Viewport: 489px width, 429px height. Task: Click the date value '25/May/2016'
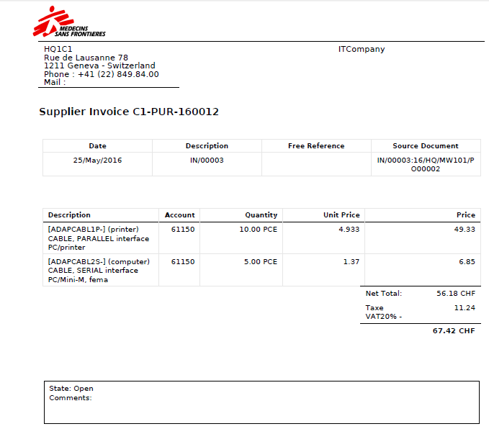point(98,161)
